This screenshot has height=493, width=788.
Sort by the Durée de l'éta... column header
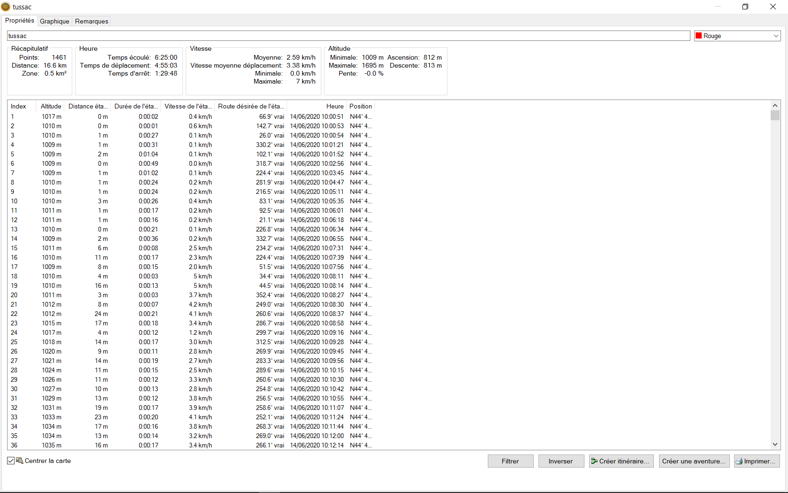click(x=136, y=106)
